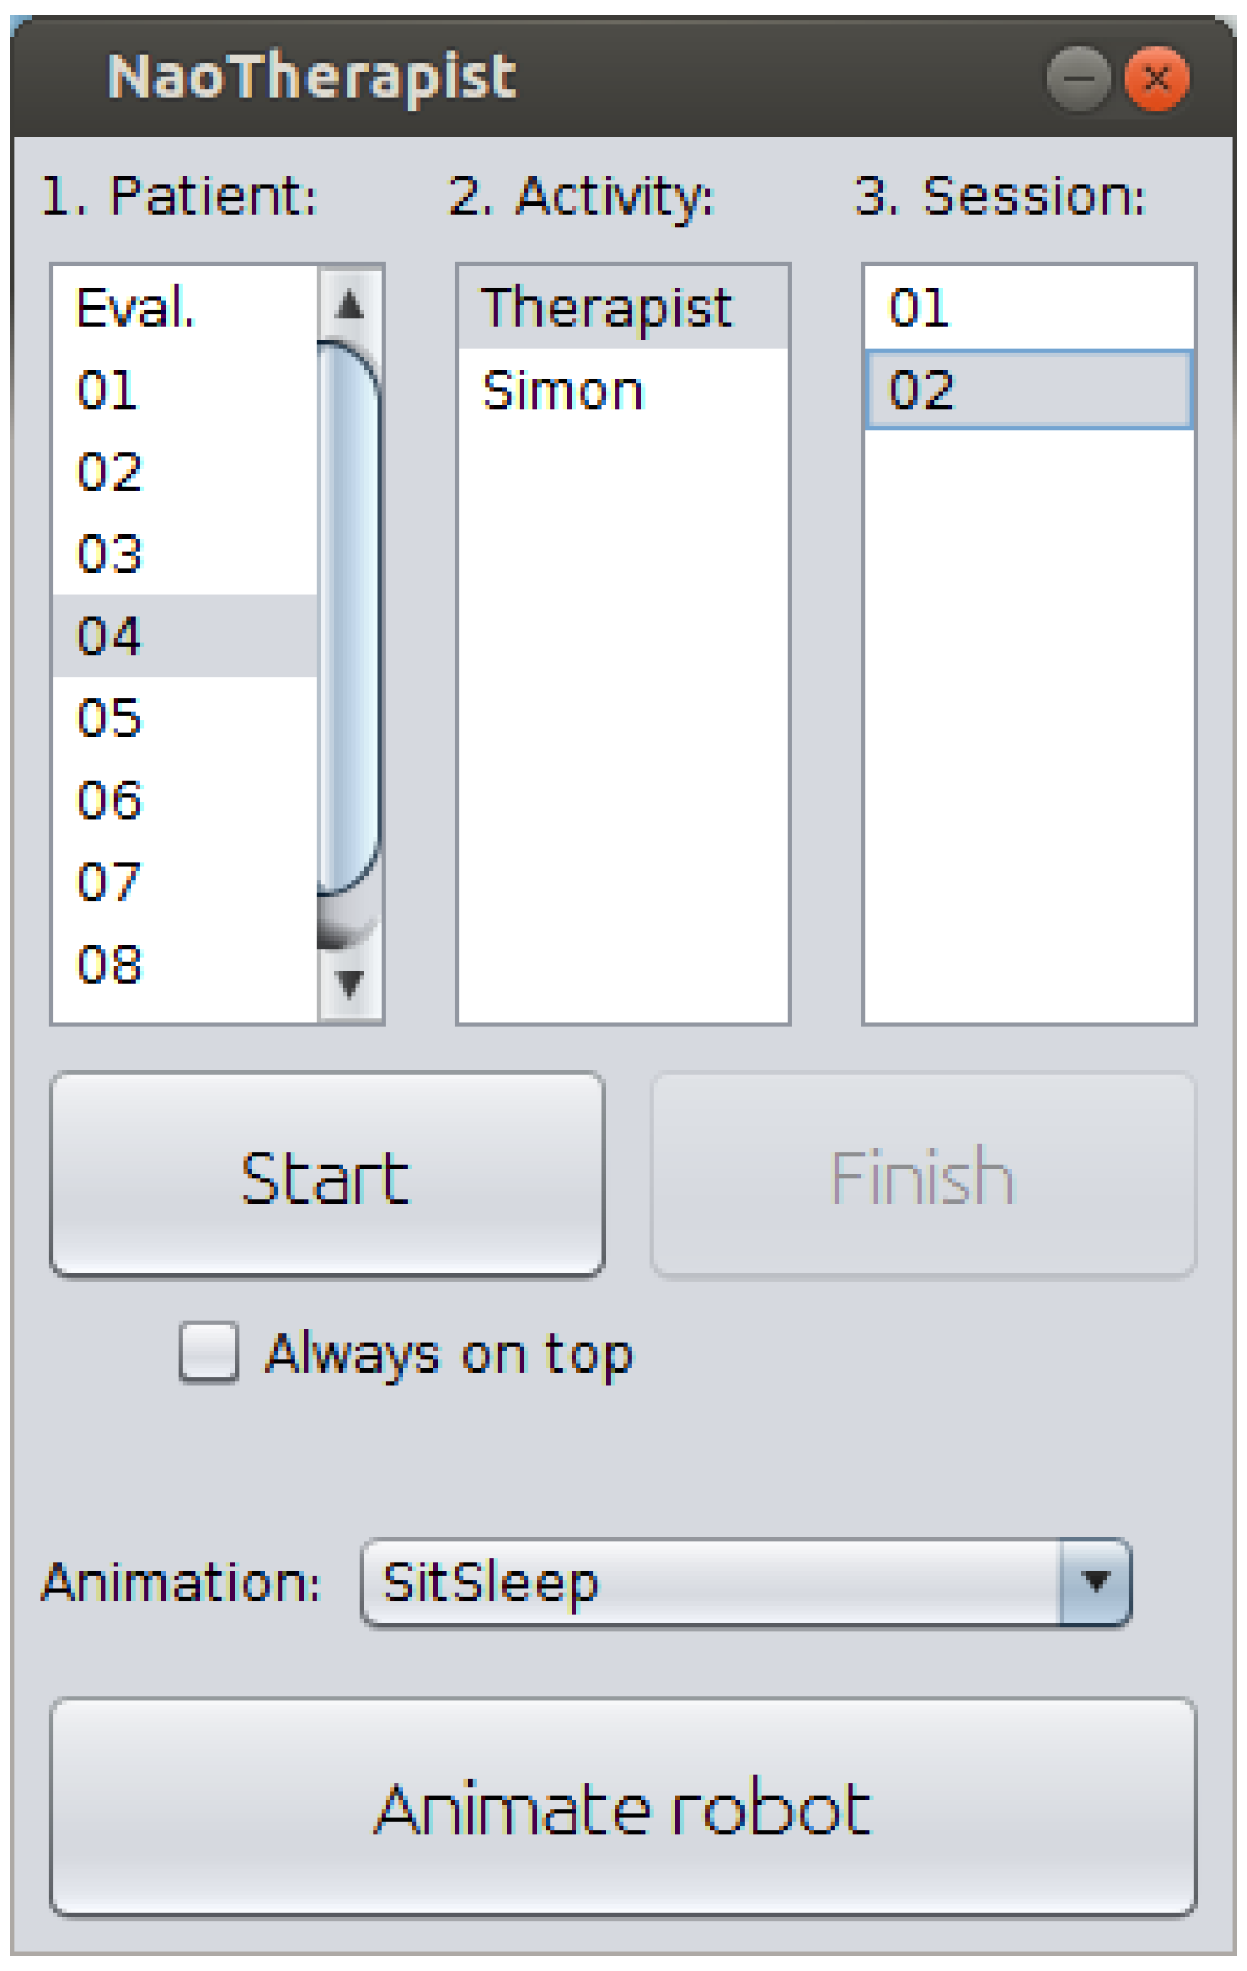Select the Therapist activity
Screen dimensions: 1247x1971
[622, 307]
